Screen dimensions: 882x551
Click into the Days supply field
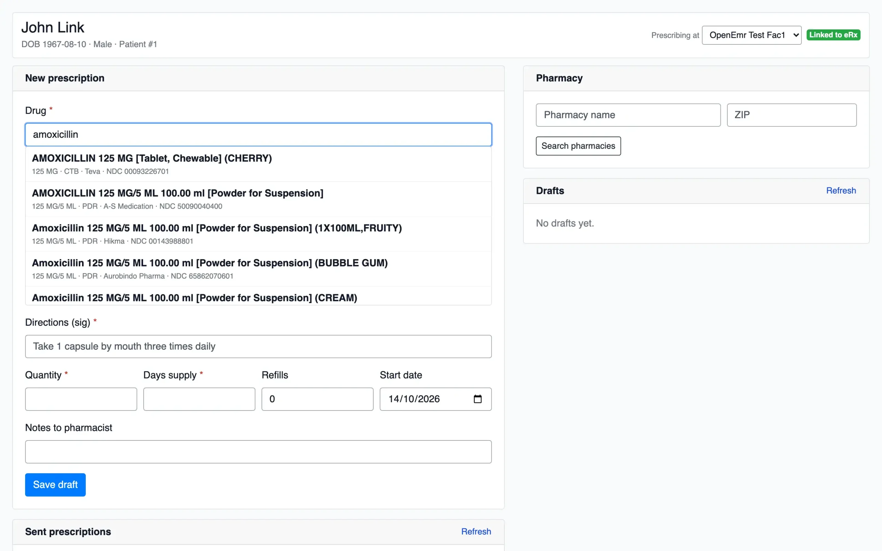tap(199, 399)
